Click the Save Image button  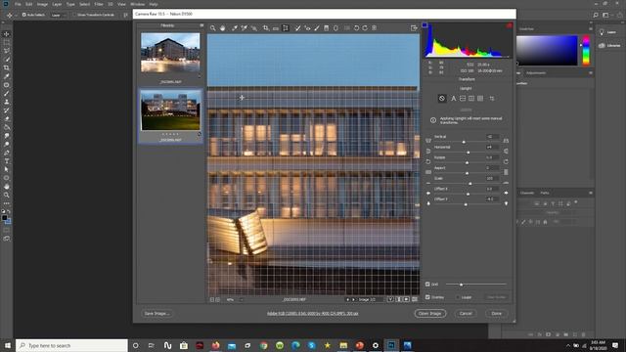click(156, 313)
